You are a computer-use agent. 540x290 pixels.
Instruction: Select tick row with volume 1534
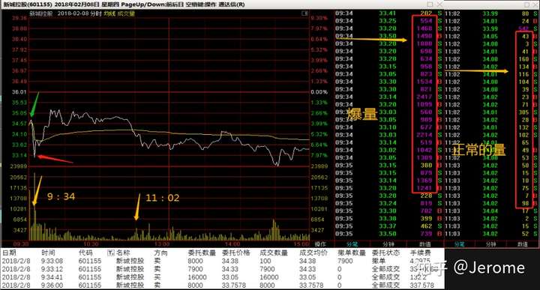(x=388, y=82)
